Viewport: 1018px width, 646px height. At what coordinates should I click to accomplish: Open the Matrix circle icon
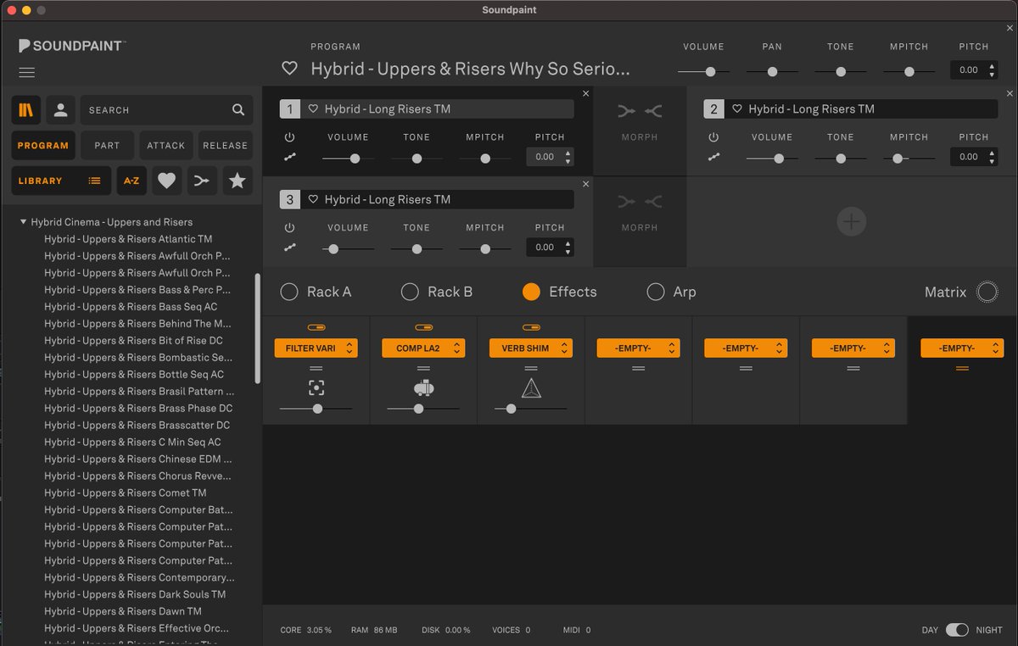click(987, 292)
